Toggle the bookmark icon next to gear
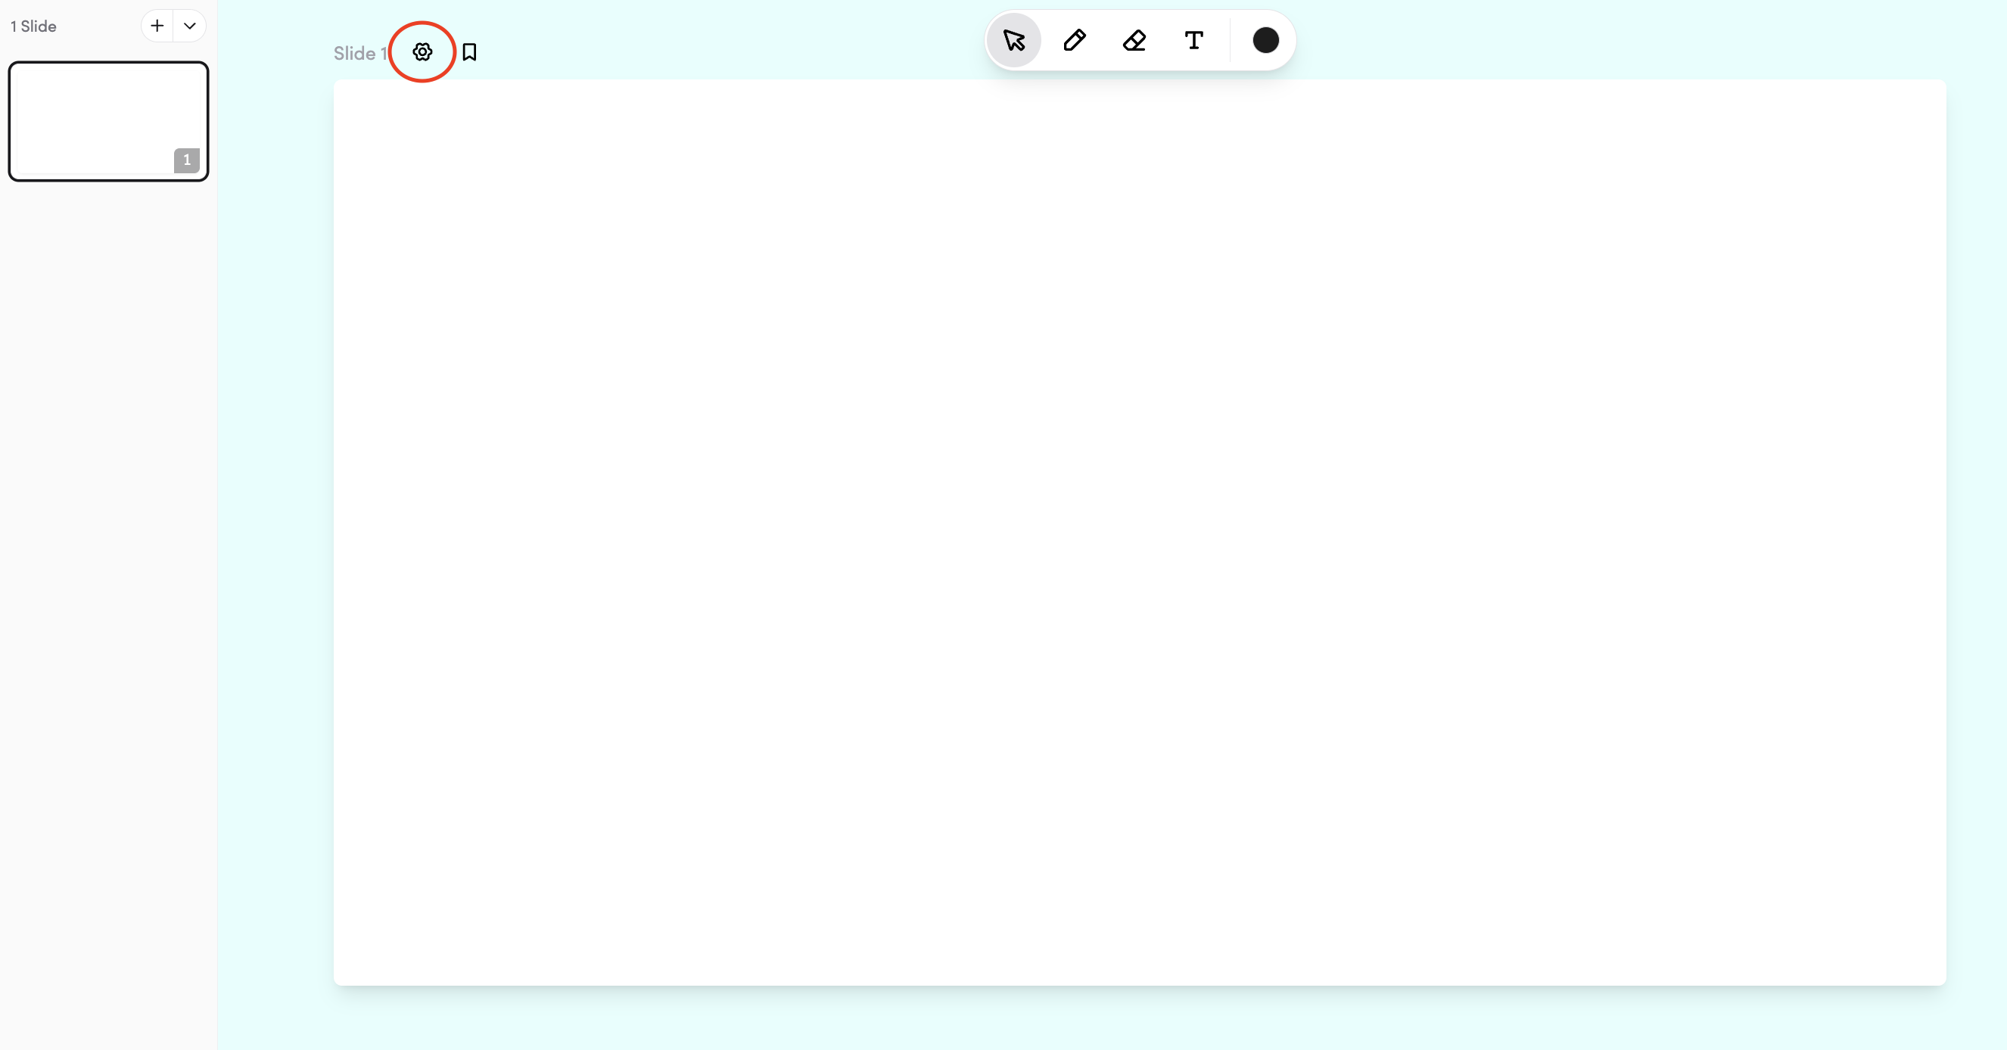 (469, 52)
